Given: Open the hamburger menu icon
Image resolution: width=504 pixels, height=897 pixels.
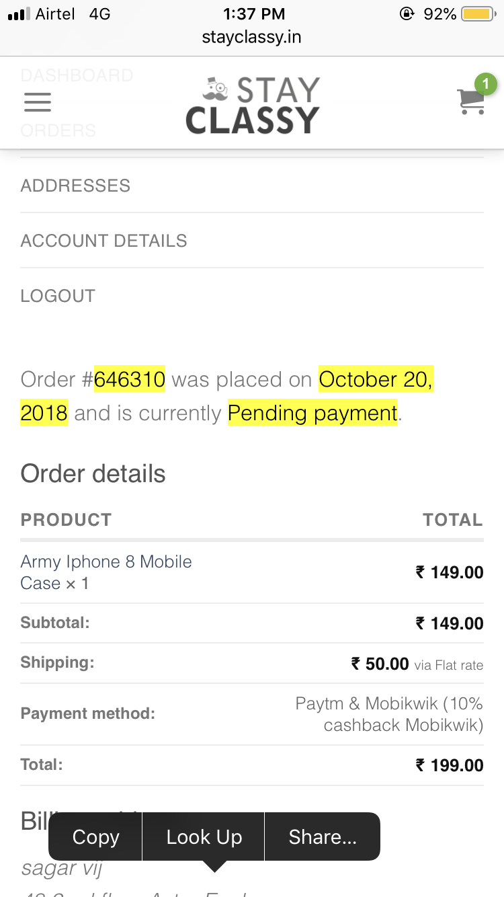Looking at the screenshot, I should pyautogui.click(x=38, y=102).
